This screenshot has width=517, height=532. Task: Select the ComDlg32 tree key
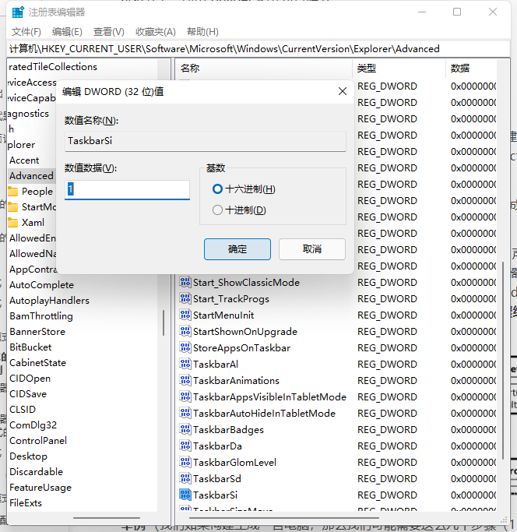point(33,425)
